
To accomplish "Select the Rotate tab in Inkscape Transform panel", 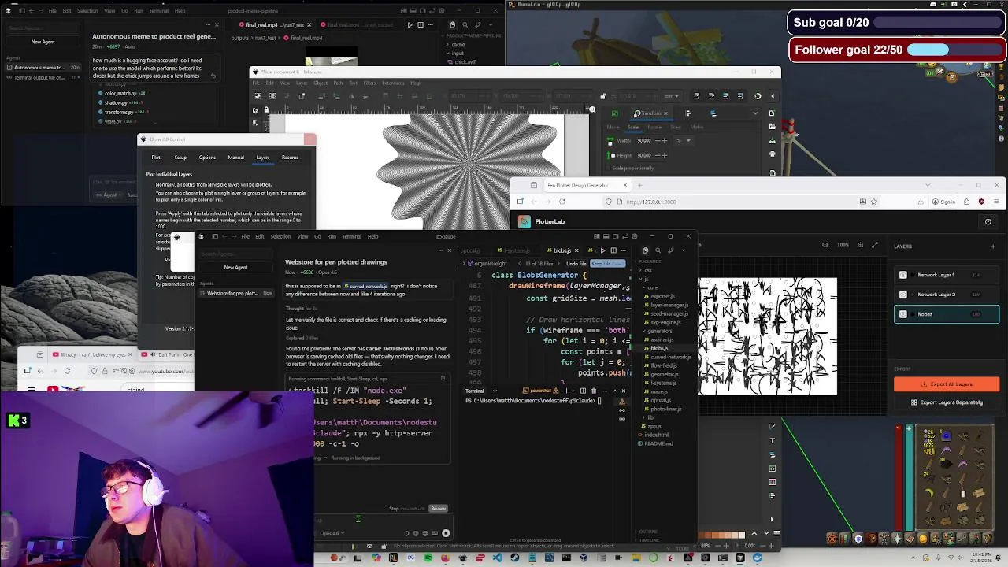I will pyautogui.click(x=654, y=127).
